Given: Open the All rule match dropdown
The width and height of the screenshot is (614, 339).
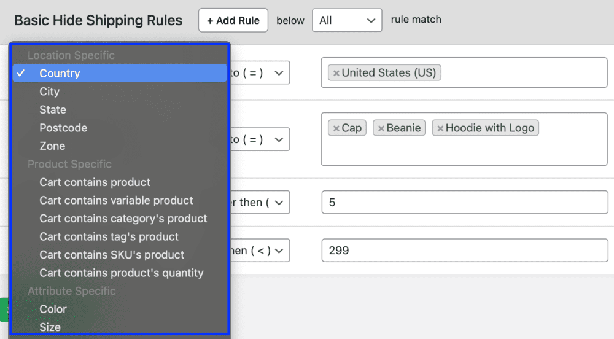Looking at the screenshot, I should [346, 20].
